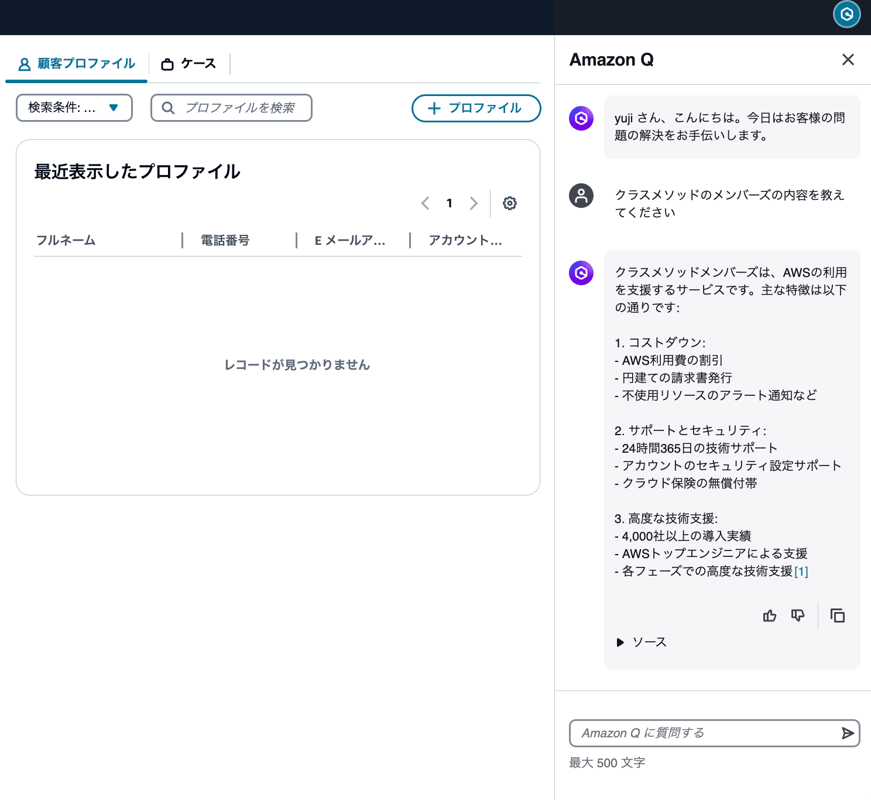The image size is (871, 800).
Task: Click the クラウド保険の無償付帯 line
Action: pos(686,483)
